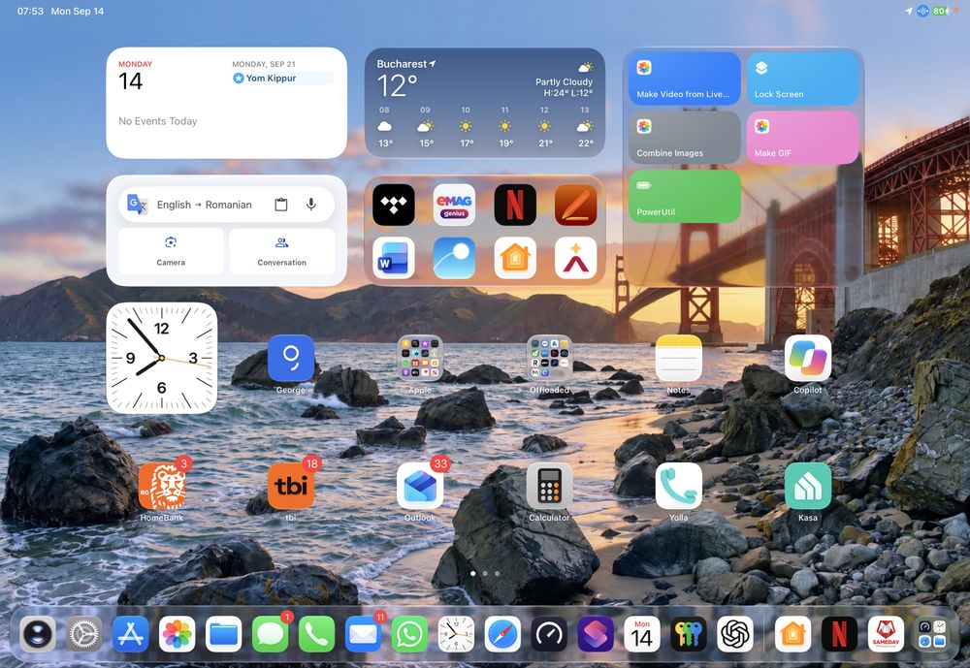Tap the Translate widget microphone
The image size is (970, 668).
(311, 205)
